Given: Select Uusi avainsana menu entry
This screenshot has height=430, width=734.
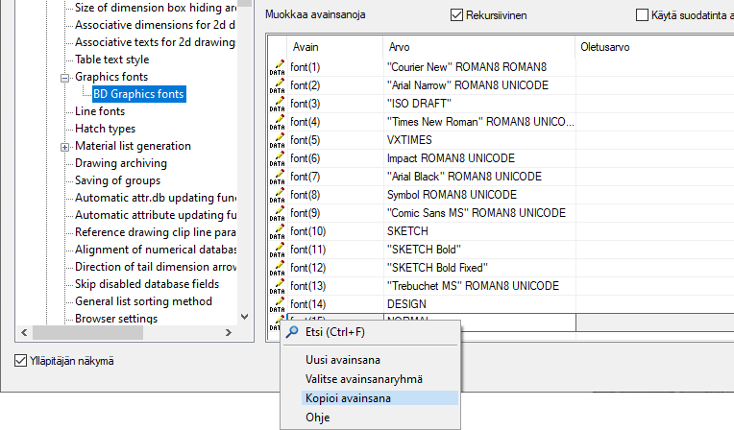Looking at the screenshot, I should click(x=343, y=360).
